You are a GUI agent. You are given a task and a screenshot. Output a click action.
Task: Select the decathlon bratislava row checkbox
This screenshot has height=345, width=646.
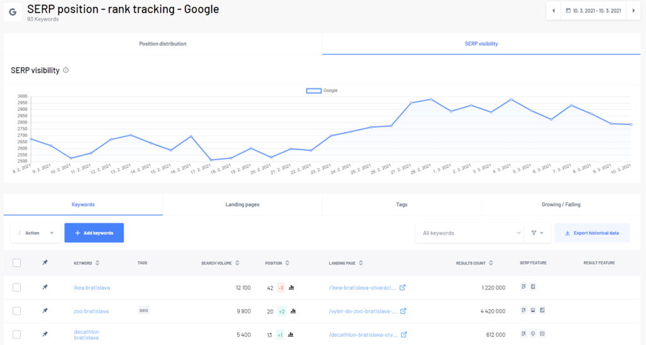(16, 334)
